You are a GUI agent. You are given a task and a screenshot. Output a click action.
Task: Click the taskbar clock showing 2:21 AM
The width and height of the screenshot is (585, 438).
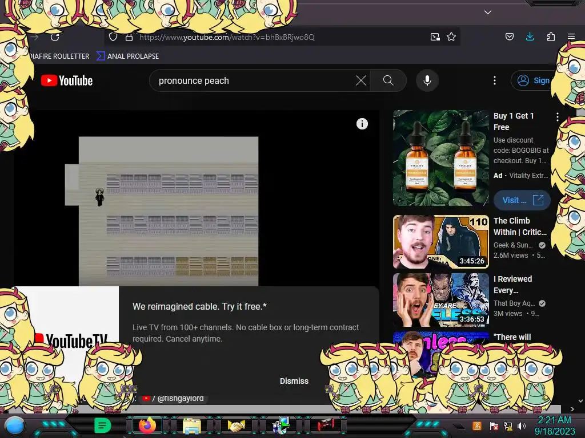pos(555,425)
